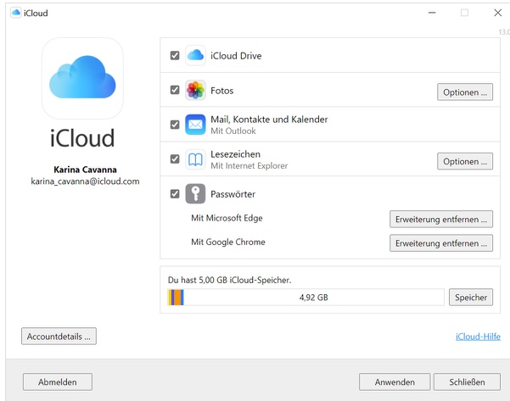Click the Fotos flower icon
The width and height of the screenshot is (510, 401).
coord(195,91)
